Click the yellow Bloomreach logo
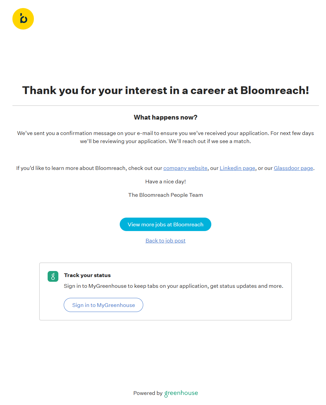 tap(23, 19)
